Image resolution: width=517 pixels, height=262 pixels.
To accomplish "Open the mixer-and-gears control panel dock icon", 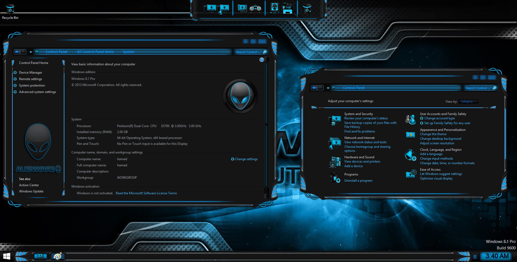I will click(242, 8).
